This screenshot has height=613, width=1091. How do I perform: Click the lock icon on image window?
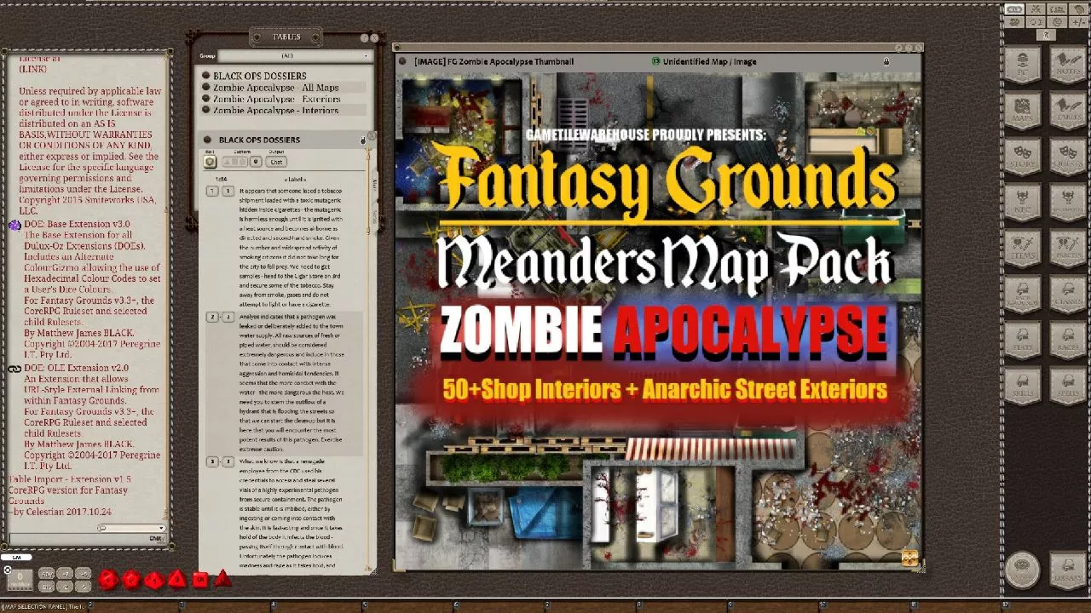(x=886, y=61)
